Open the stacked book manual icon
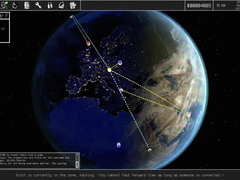The height and width of the screenshot is (180, 240). click(61, 5)
